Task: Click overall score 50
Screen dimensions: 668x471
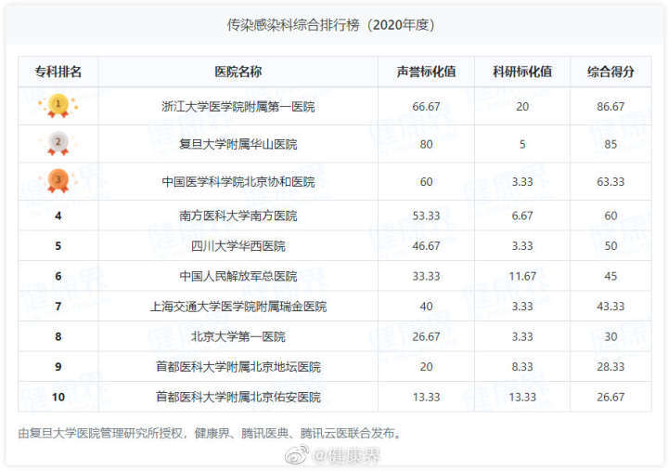Action: [610, 246]
